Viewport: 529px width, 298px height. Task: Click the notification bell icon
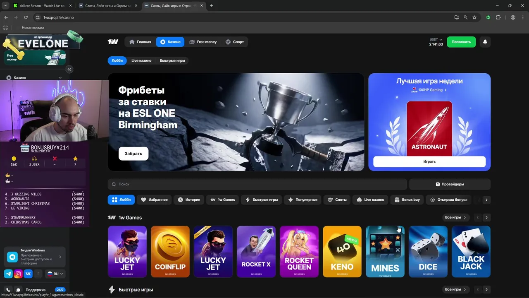485,42
